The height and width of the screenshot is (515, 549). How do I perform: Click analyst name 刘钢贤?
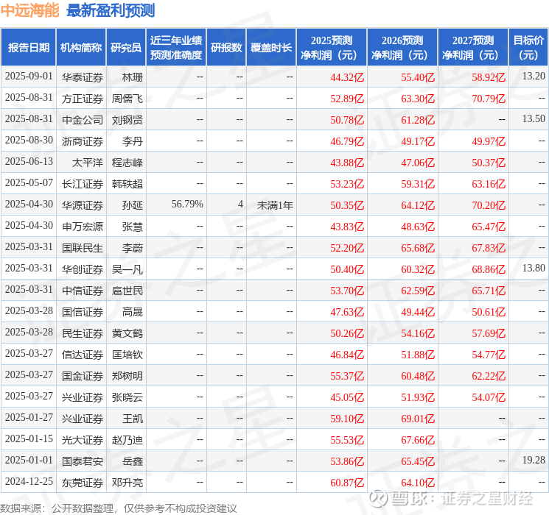coord(127,120)
